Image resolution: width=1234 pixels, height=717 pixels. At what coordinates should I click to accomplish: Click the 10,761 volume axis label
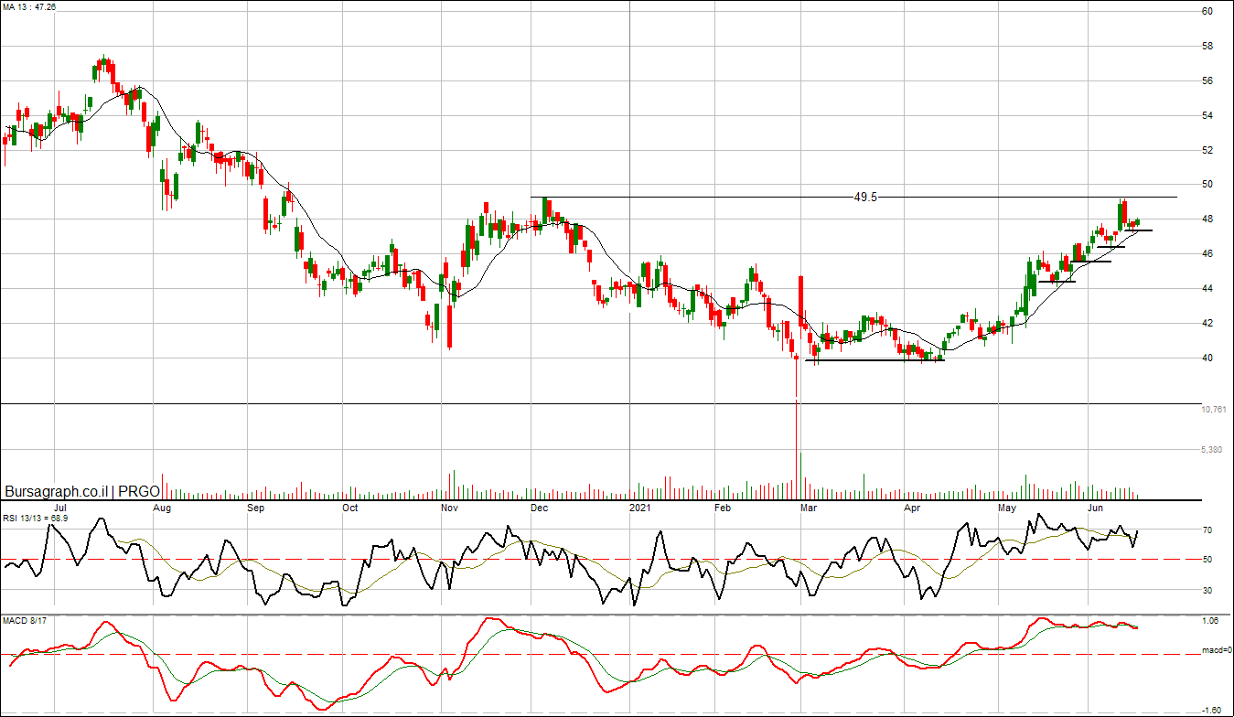click(x=1212, y=410)
